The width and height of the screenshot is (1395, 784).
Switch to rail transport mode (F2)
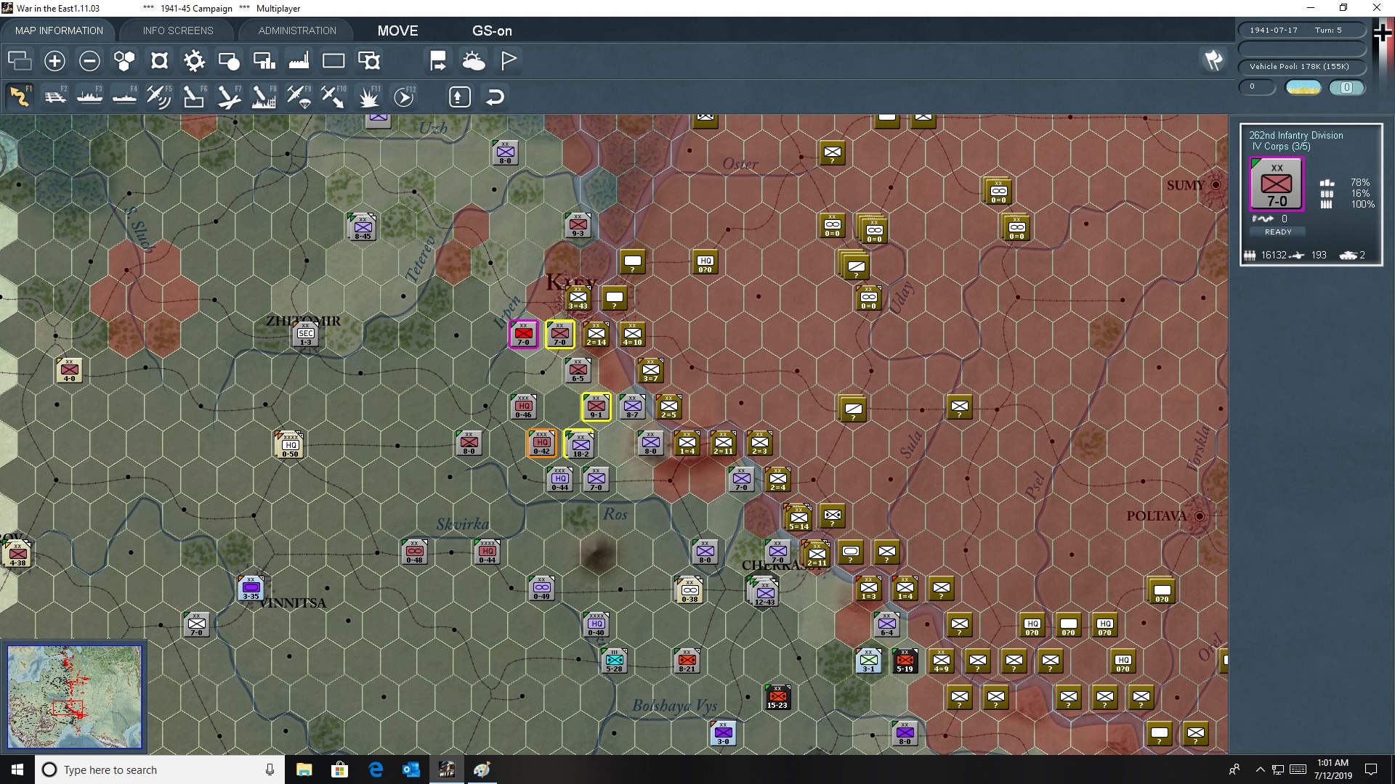55,97
